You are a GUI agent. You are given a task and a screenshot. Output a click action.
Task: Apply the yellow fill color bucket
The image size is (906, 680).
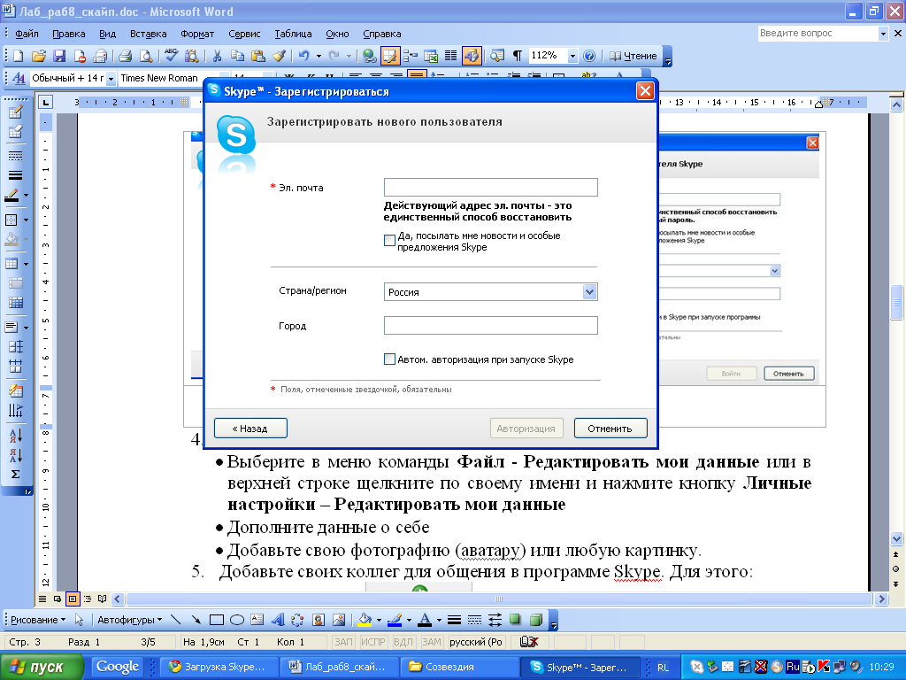365,620
